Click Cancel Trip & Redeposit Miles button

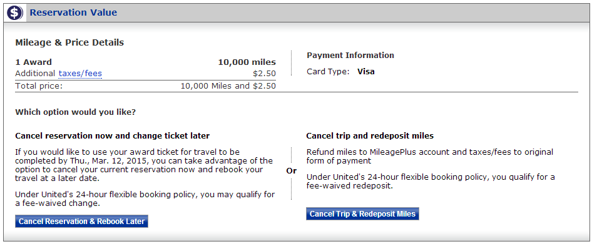pyautogui.click(x=362, y=214)
